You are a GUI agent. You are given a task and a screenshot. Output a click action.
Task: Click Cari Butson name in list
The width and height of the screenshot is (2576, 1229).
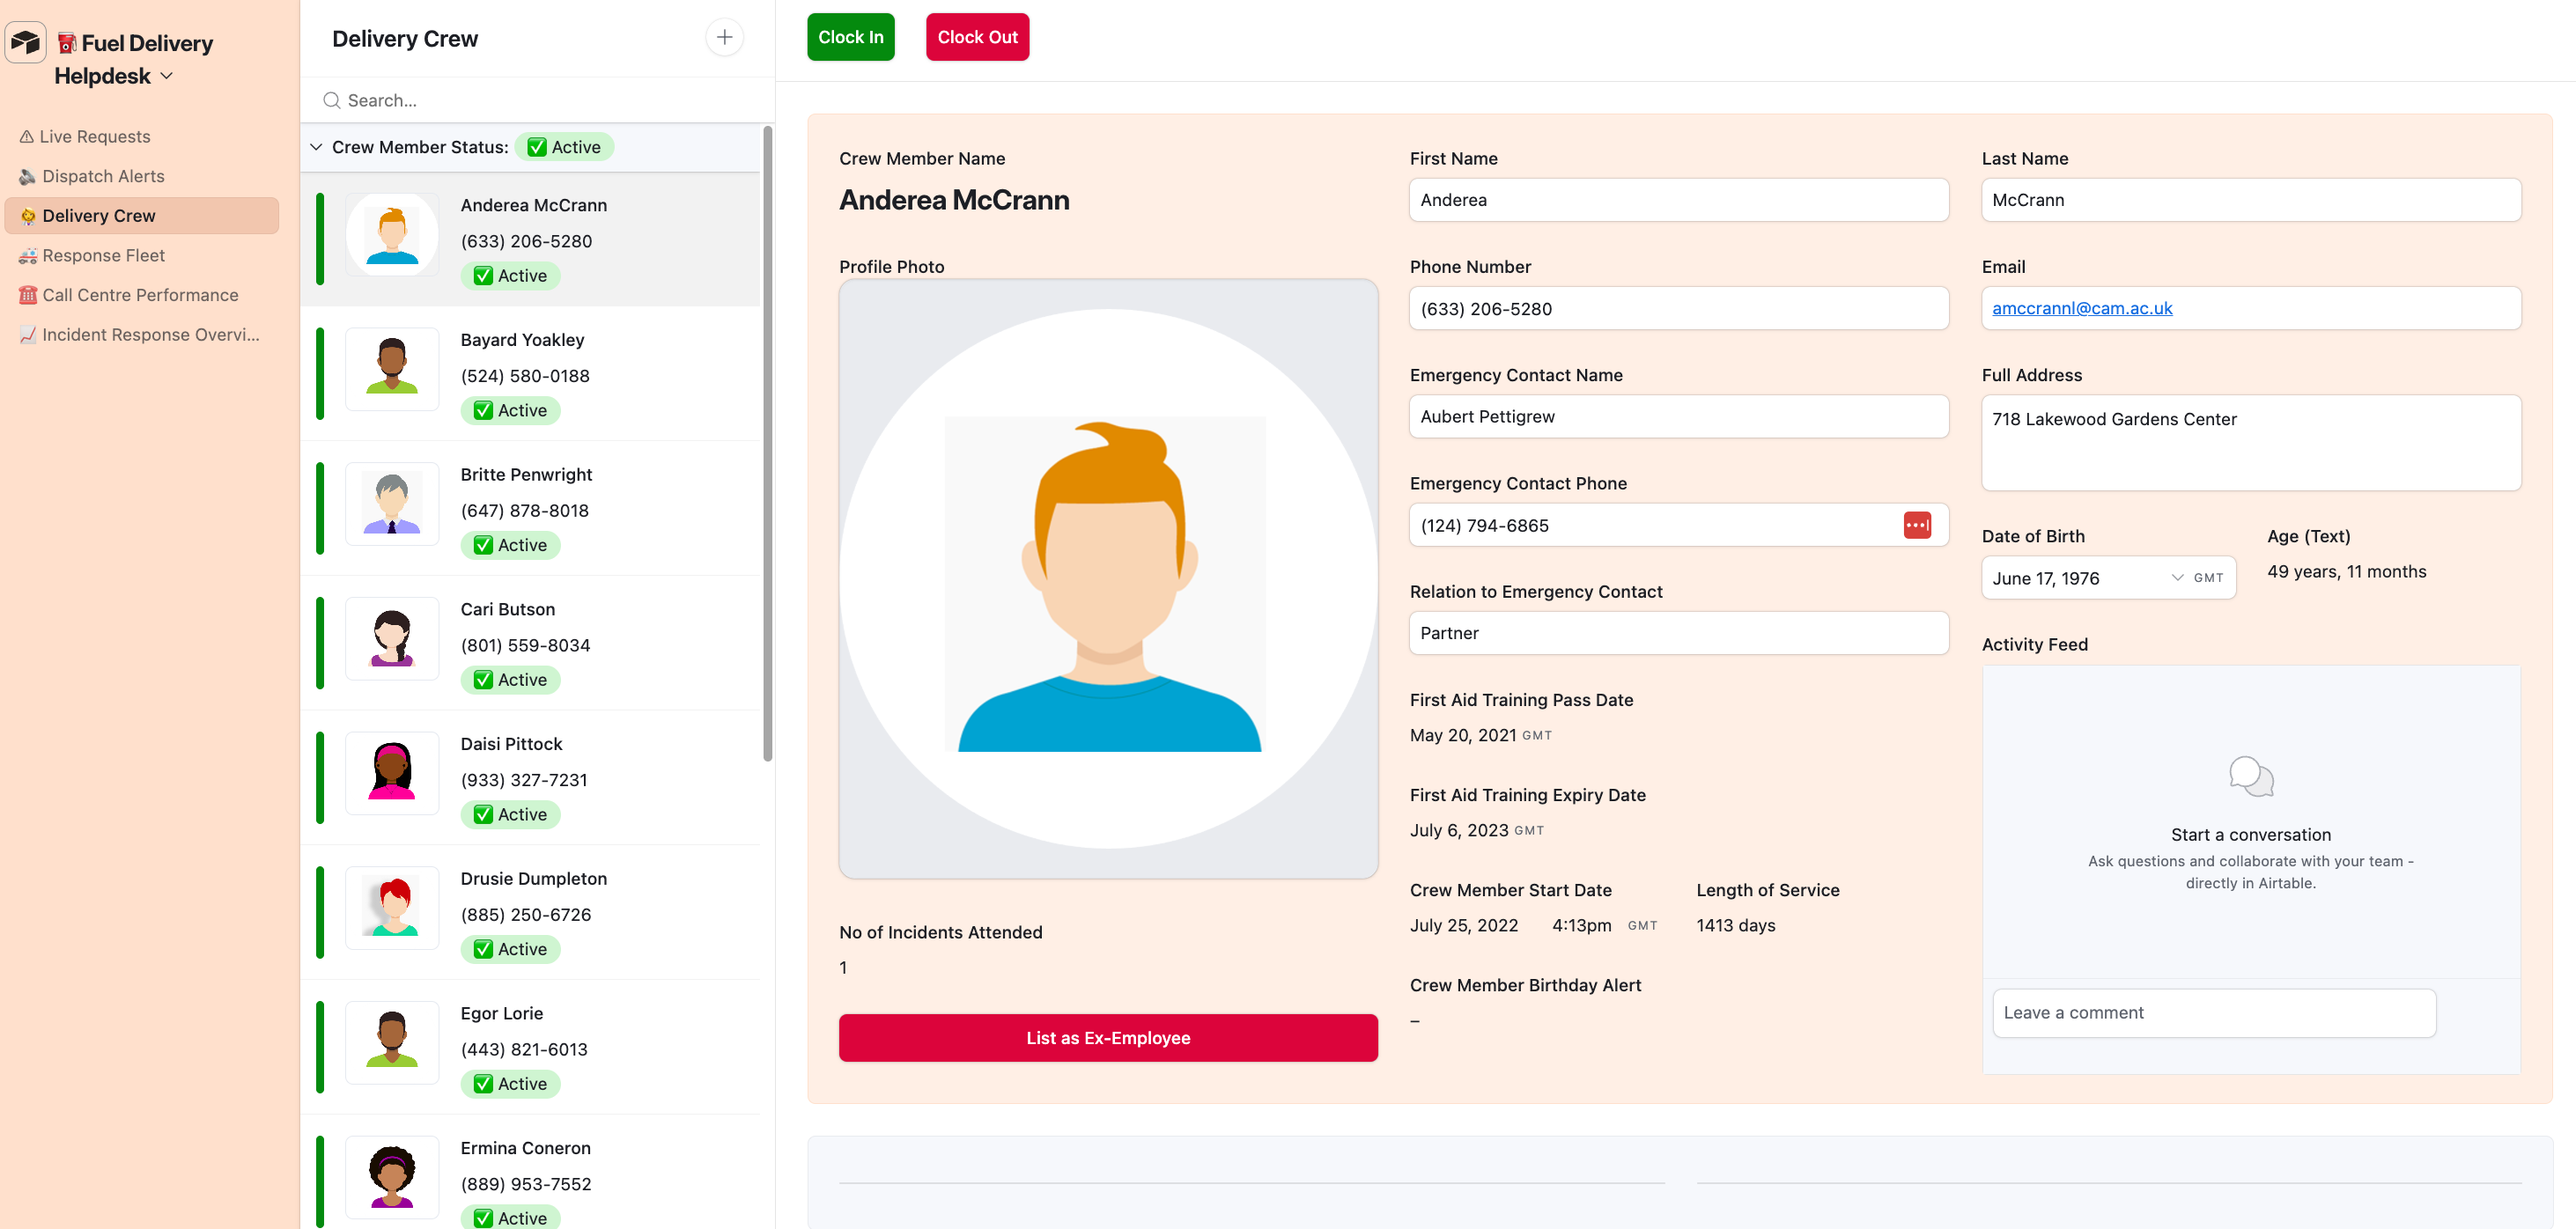point(507,609)
